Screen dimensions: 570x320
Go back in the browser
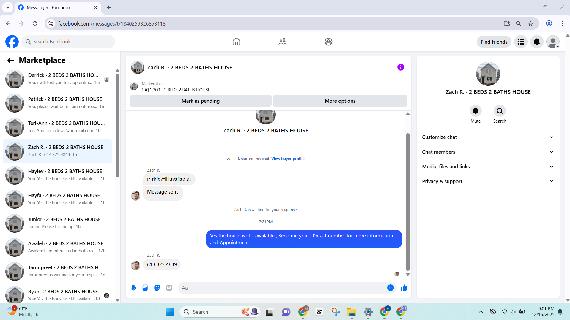(x=8, y=23)
